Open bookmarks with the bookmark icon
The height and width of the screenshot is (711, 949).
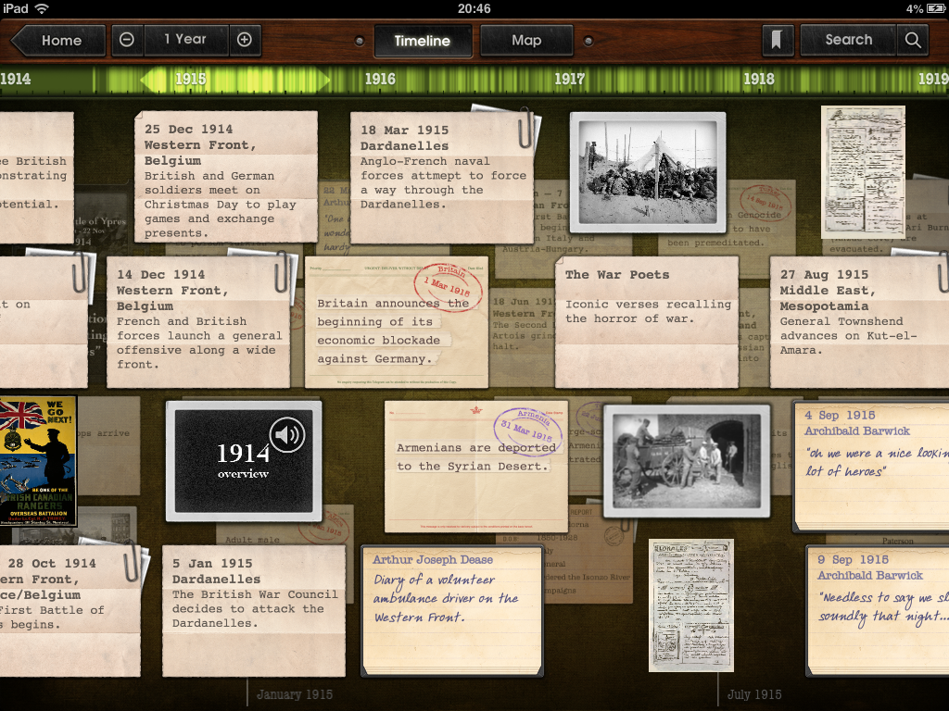pyautogui.click(x=775, y=40)
